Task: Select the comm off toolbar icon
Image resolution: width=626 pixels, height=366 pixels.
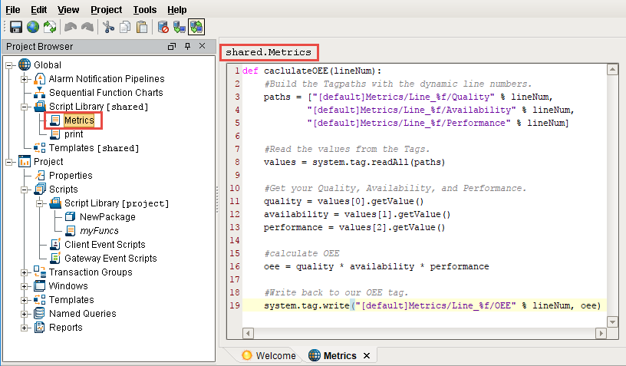Action: tap(163, 27)
